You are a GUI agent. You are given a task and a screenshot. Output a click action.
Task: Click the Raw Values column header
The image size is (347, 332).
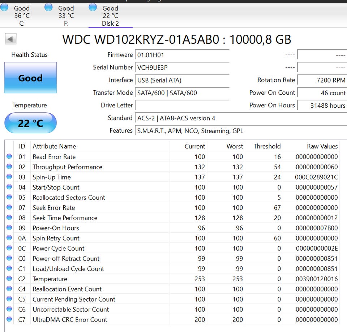311,146
